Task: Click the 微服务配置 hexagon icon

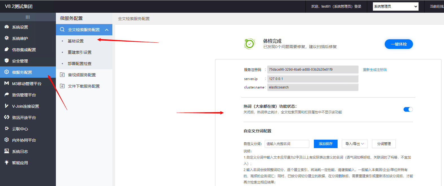Action: [6, 72]
